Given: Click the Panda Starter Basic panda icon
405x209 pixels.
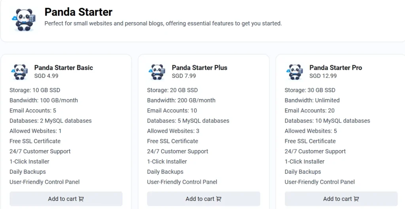Looking at the screenshot, I should (20, 72).
